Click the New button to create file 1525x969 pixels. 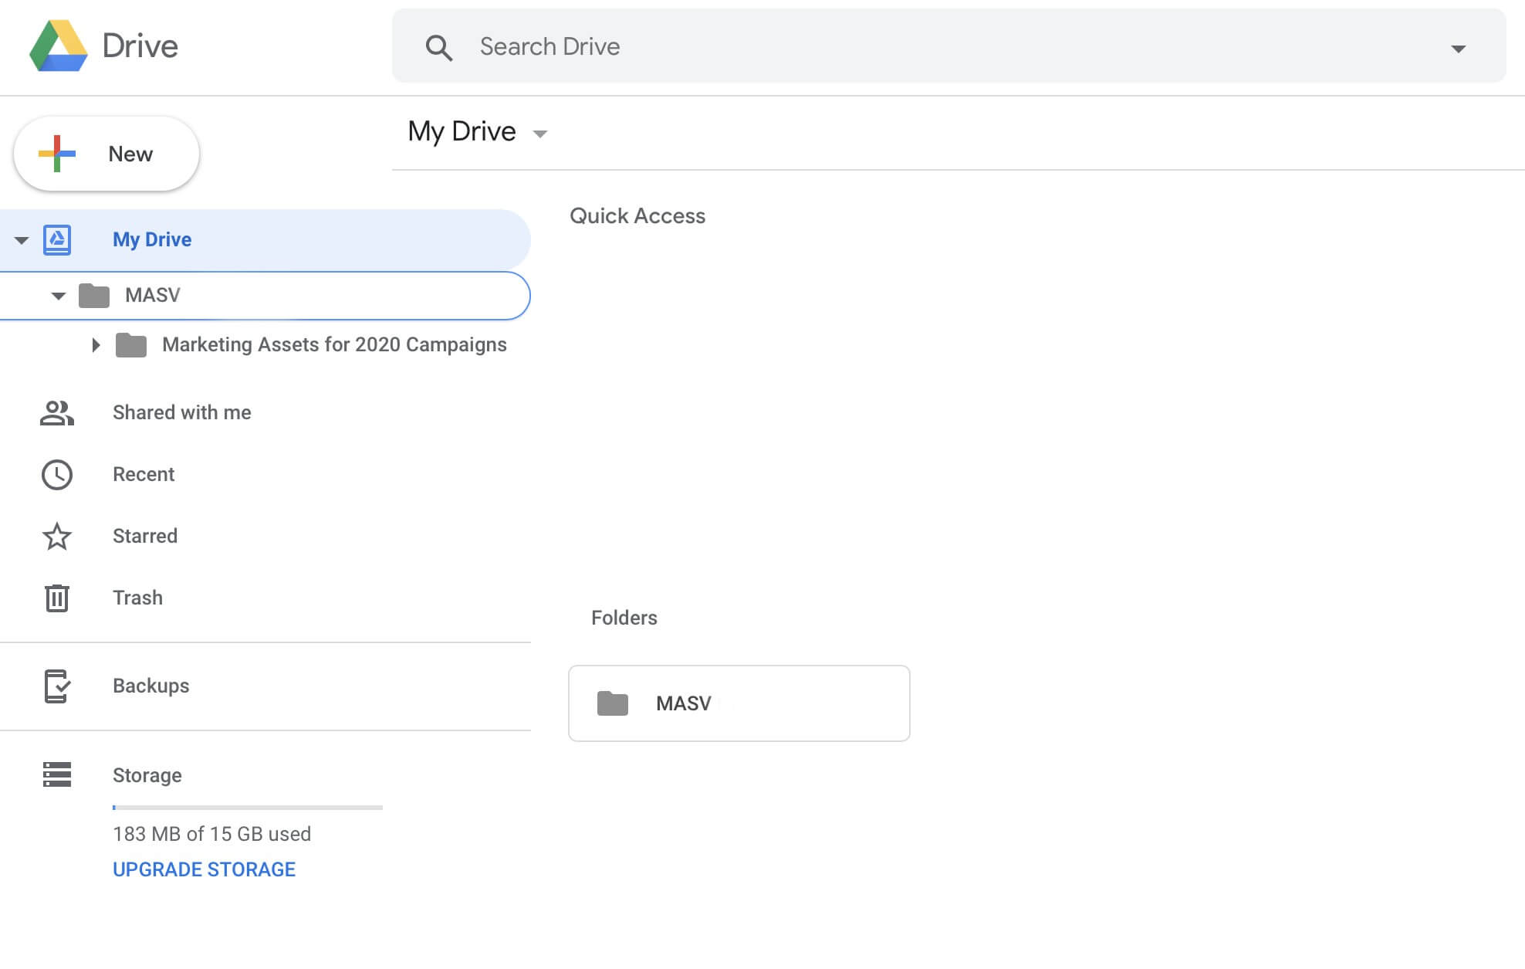tap(106, 152)
